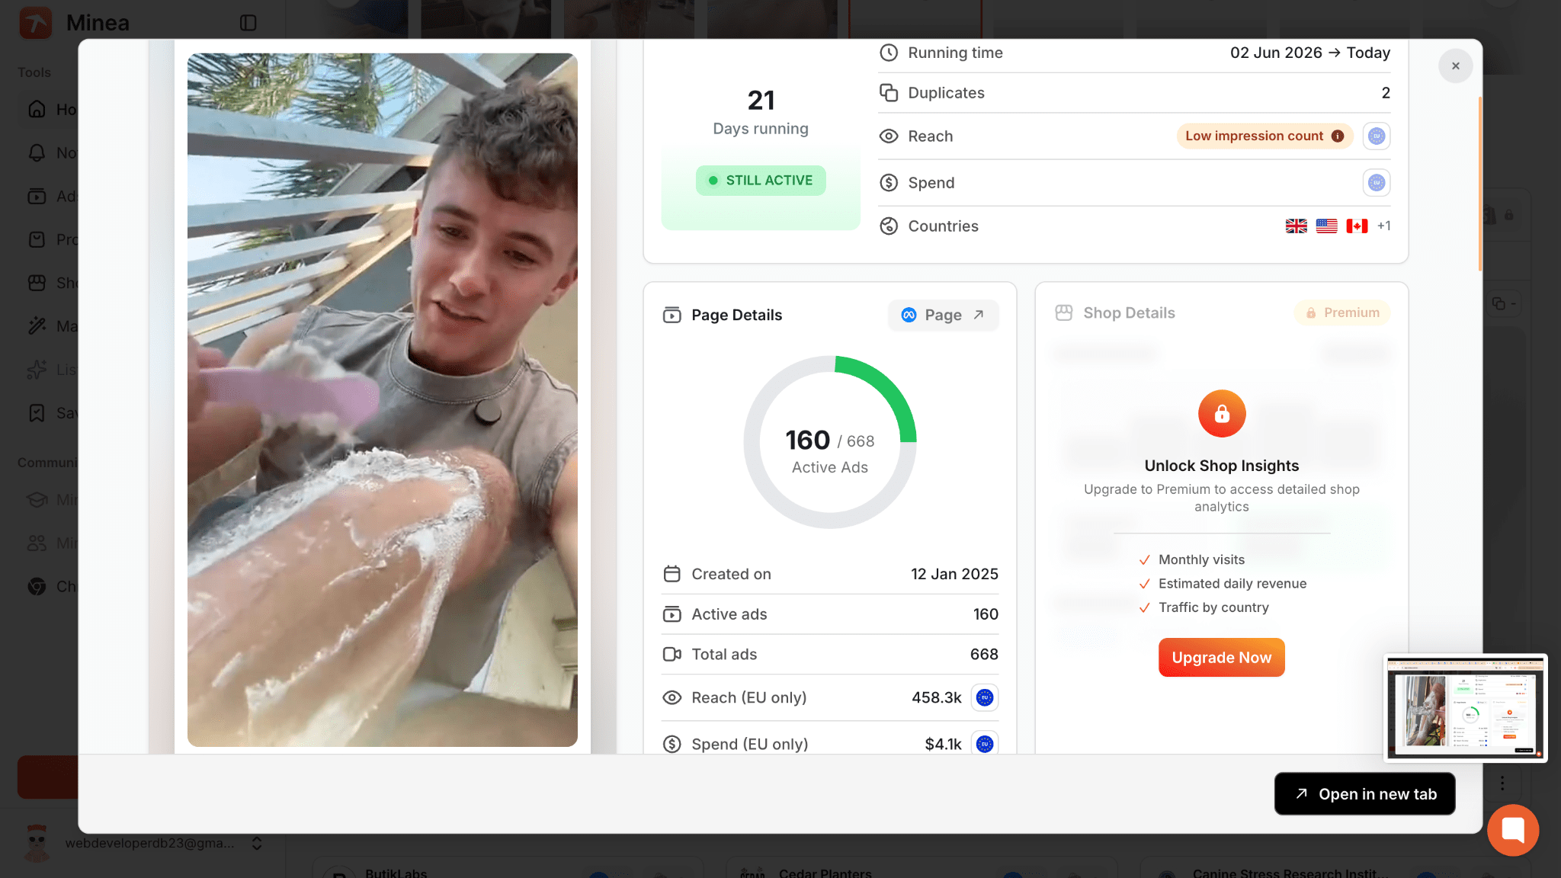This screenshot has width=1561, height=878.
Task: Open the ad in a new tab
Action: tap(1364, 793)
